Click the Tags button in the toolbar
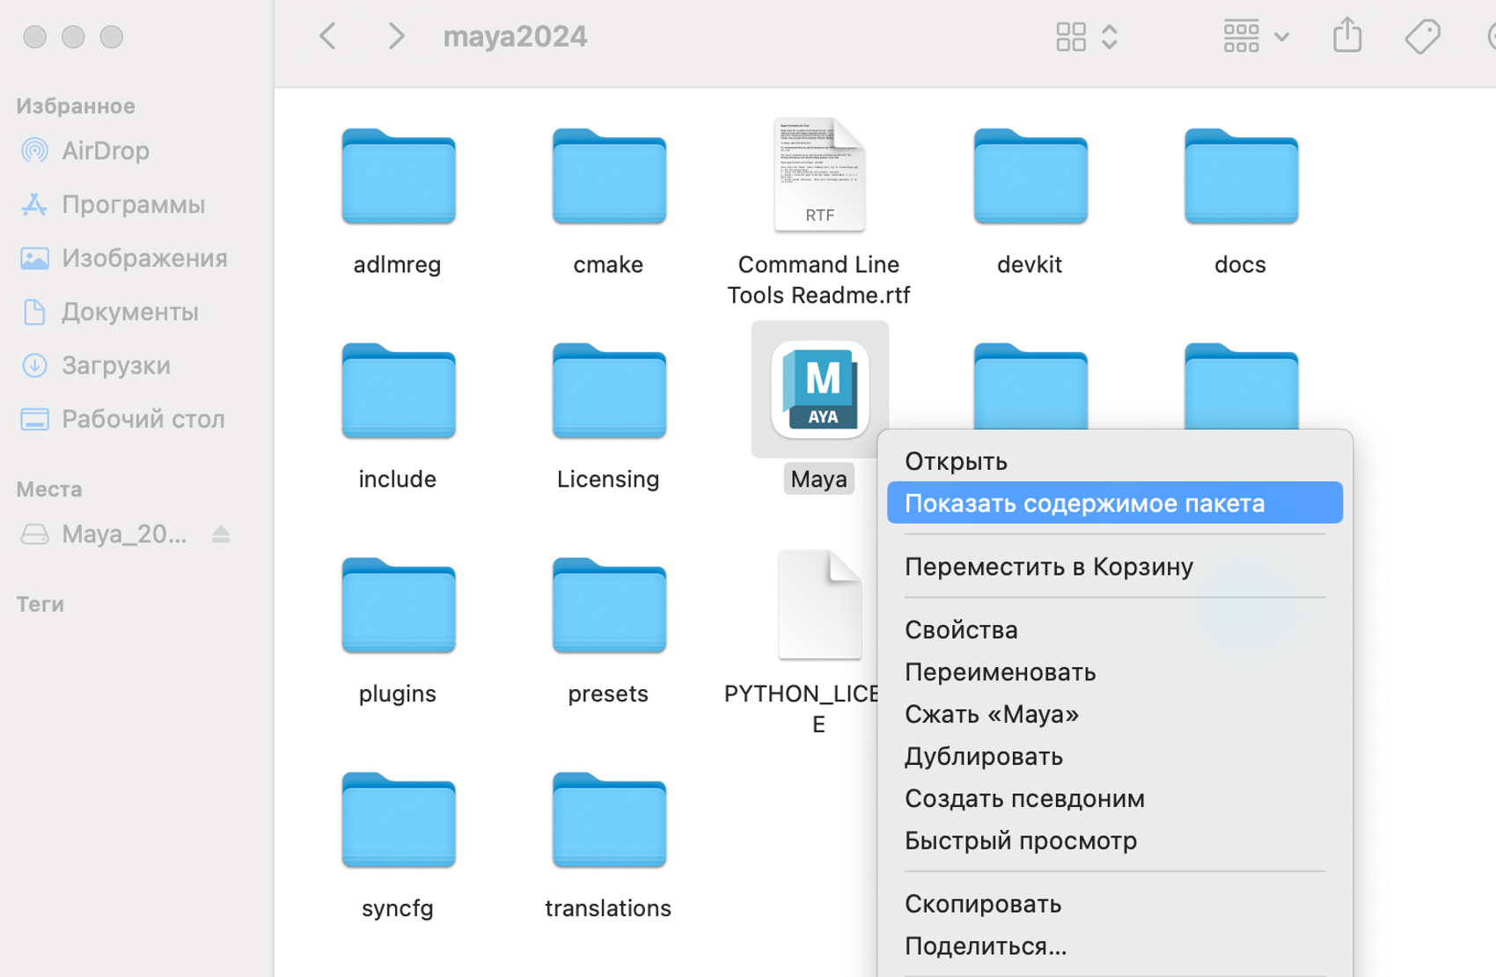Image resolution: width=1496 pixels, height=977 pixels. [x=1423, y=35]
